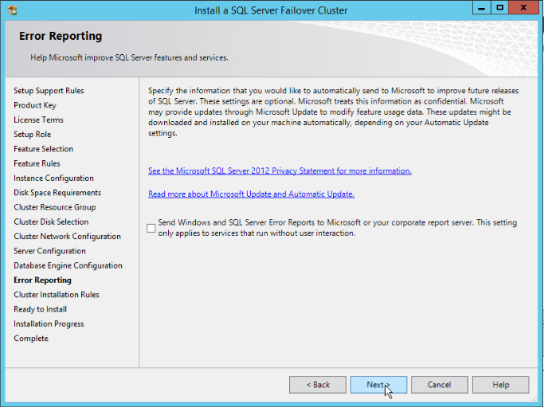The image size is (544, 407).
Task: Select the Feature Selection step
Action: 43,149
